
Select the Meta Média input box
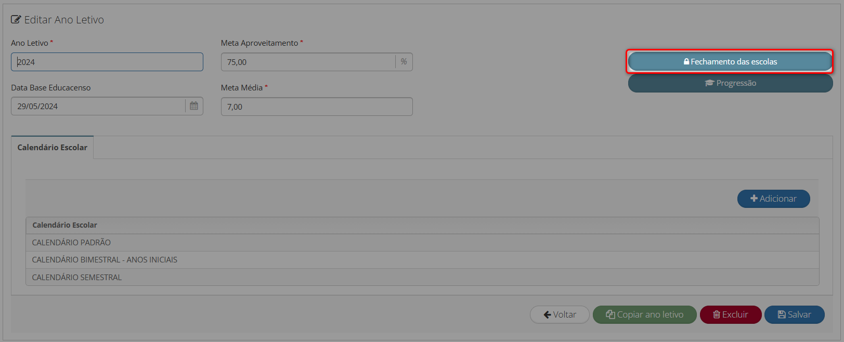click(316, 107)
